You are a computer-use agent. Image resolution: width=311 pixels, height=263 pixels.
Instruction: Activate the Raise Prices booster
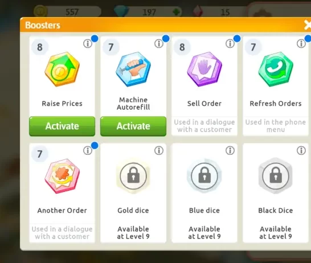(62, 126)
